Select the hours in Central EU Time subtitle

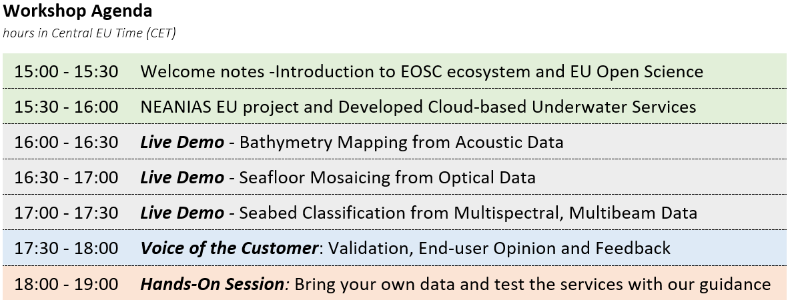pos(89,33)
